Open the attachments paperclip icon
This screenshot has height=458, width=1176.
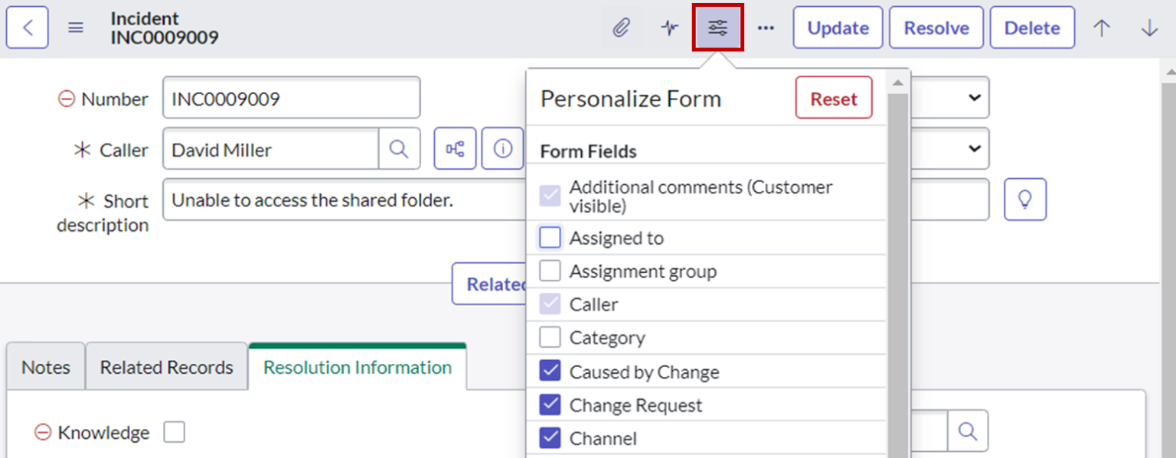coord(622,27)
